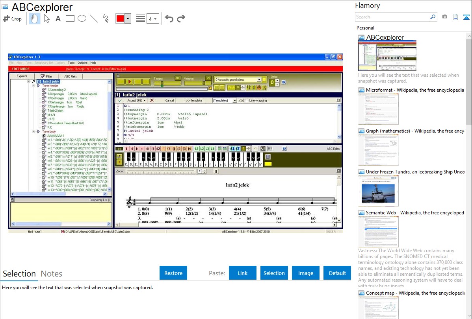Select the freehand scribble tool
The height and width of the screenshot is (319, 472).
point(105,18)
